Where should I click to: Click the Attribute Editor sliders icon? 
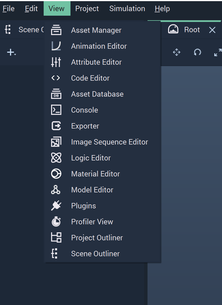tap(56, 62)
